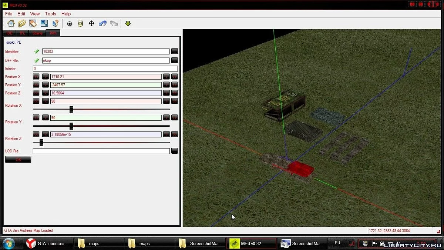
Task: Decrease Position Y with double-left stepper
Action: click(x=36, y=85)
